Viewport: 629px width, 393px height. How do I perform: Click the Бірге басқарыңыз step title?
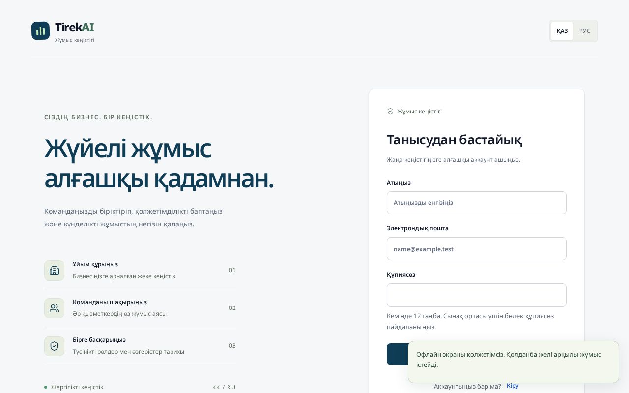point(99,340)
